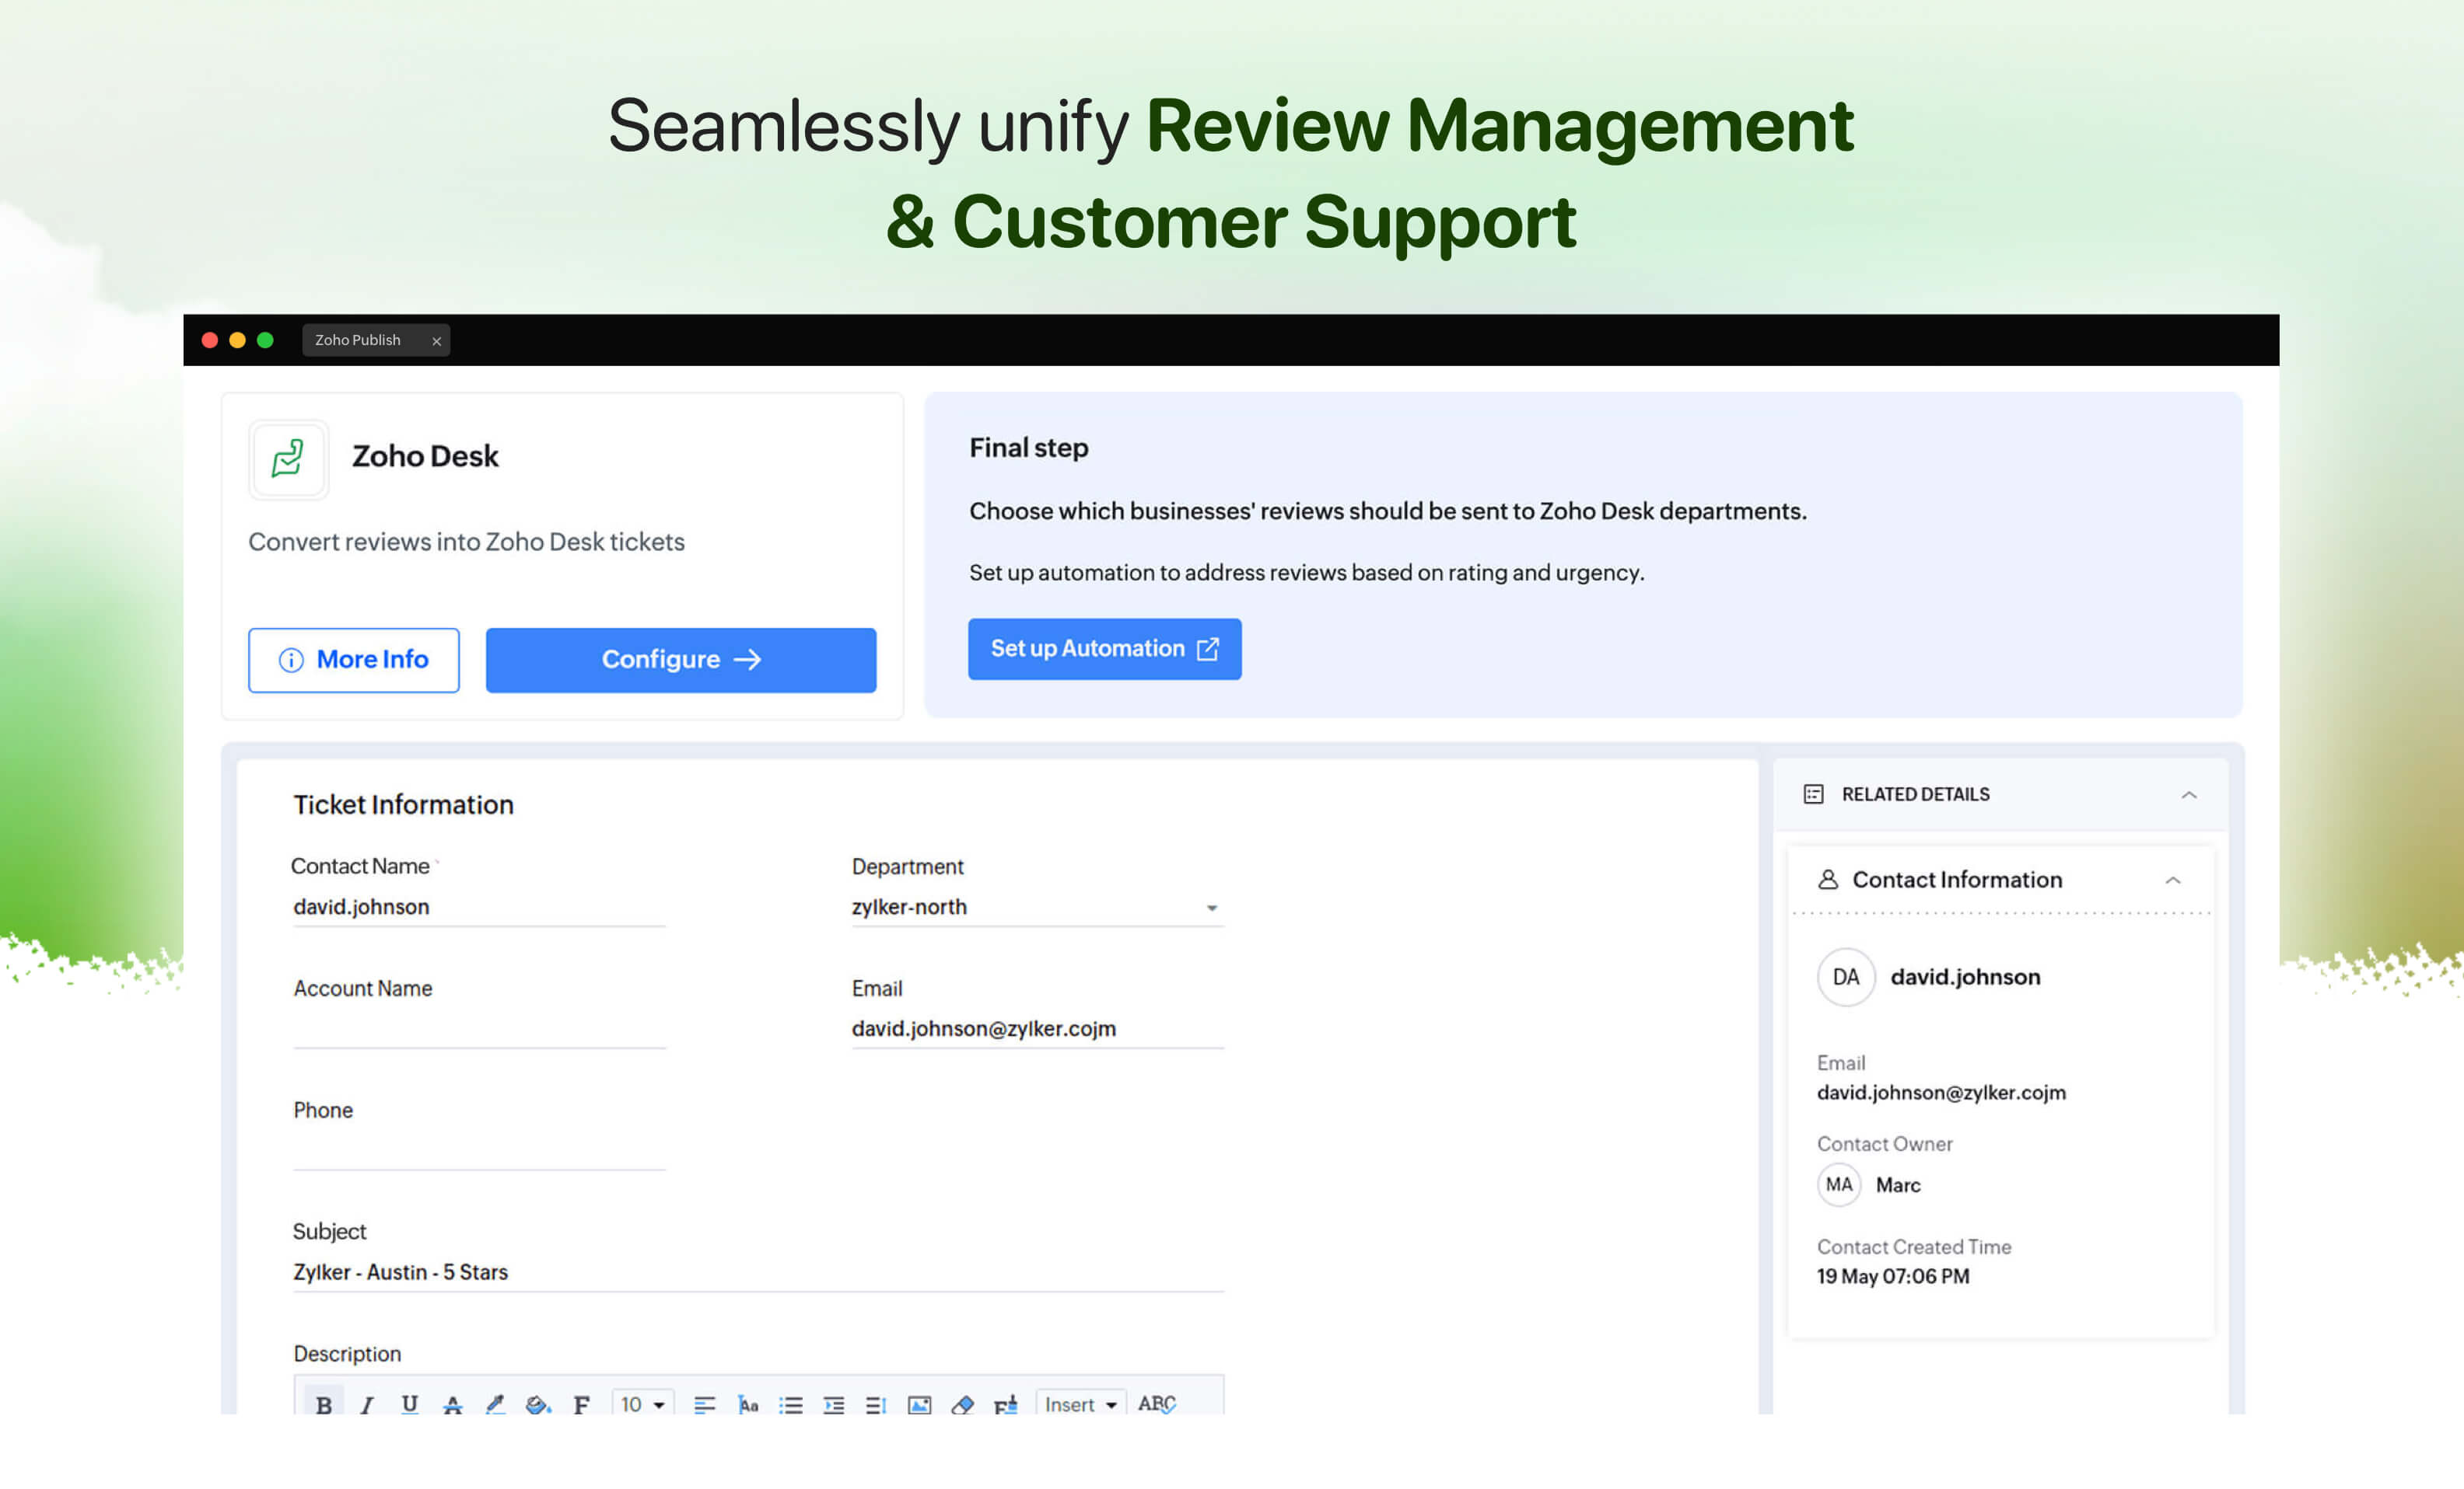The width and height of the screenshot is (2464, 1489).
Task: Toggle bold formatting in description editor
Action: click(323, 1404)
